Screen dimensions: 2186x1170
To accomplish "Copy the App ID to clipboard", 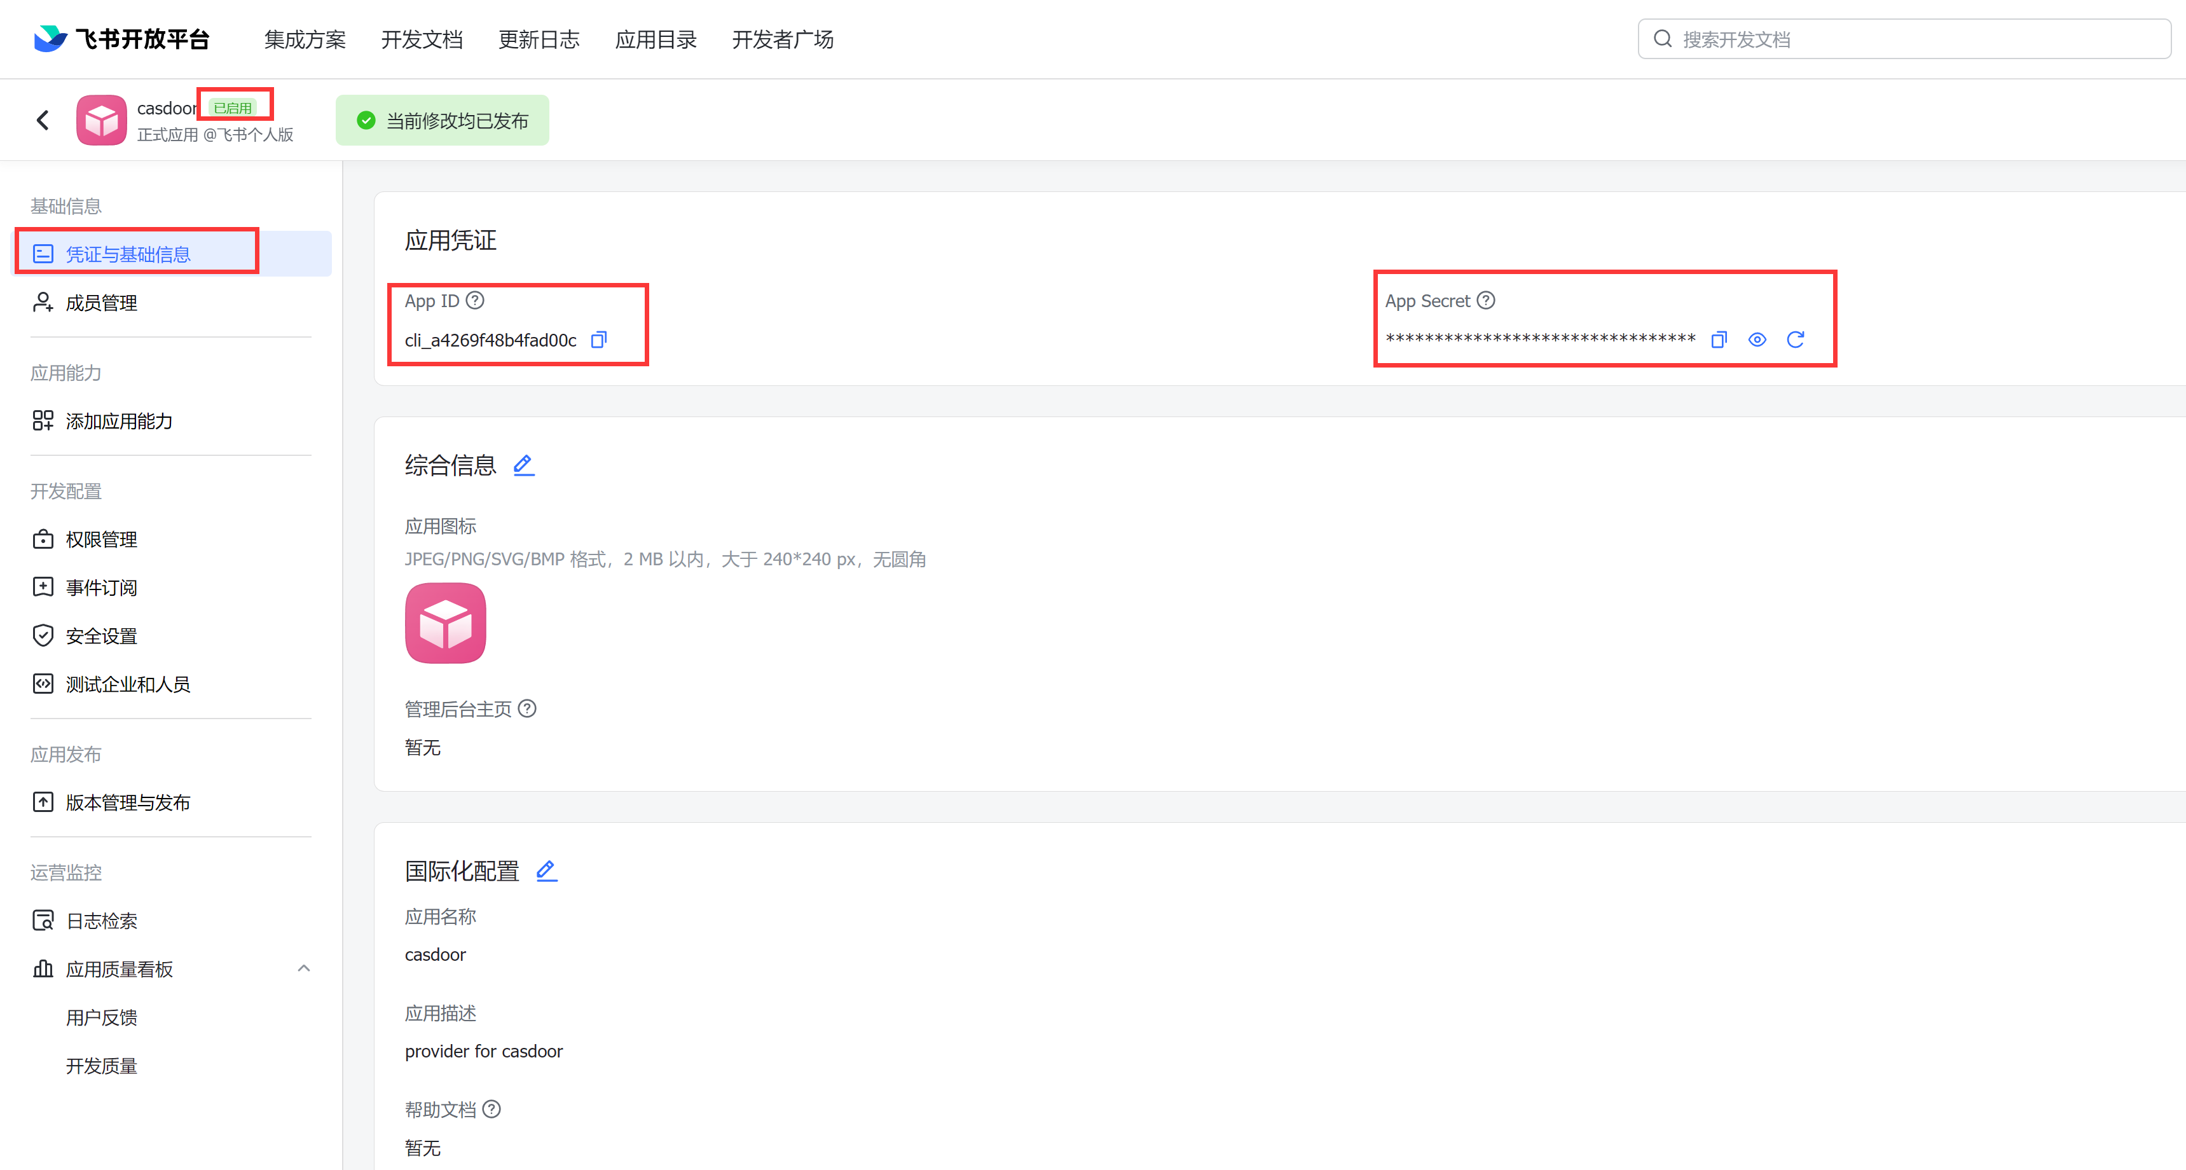I will [x=598, y=340].
